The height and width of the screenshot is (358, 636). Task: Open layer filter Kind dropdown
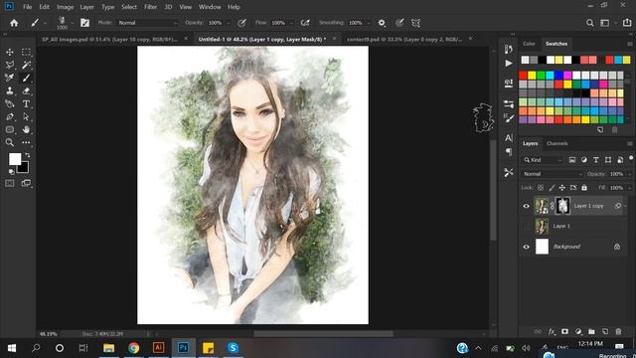click(543, 160)
